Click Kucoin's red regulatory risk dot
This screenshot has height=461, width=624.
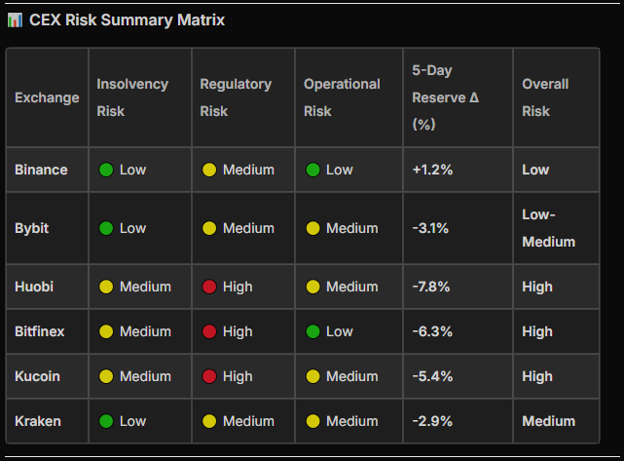pyautogui.click(x=209, y=376)
